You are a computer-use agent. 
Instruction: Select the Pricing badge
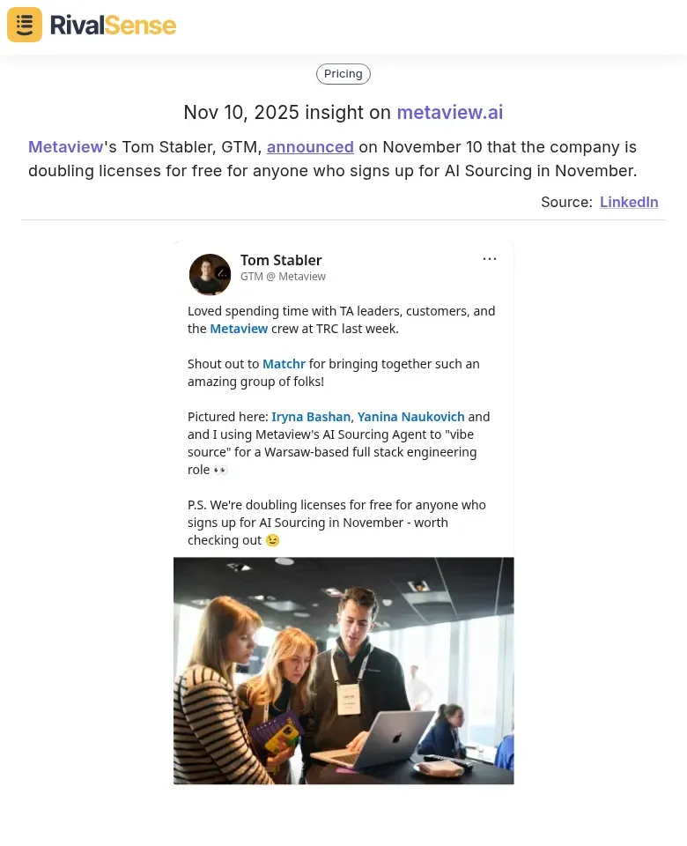click(x=343, y=73)
